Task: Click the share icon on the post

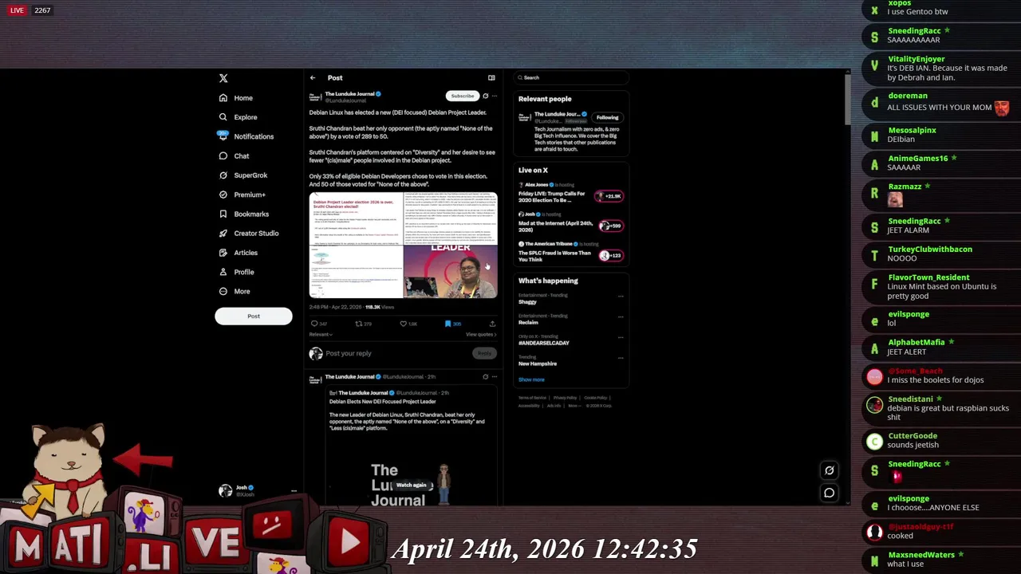Action: (492, 324)
